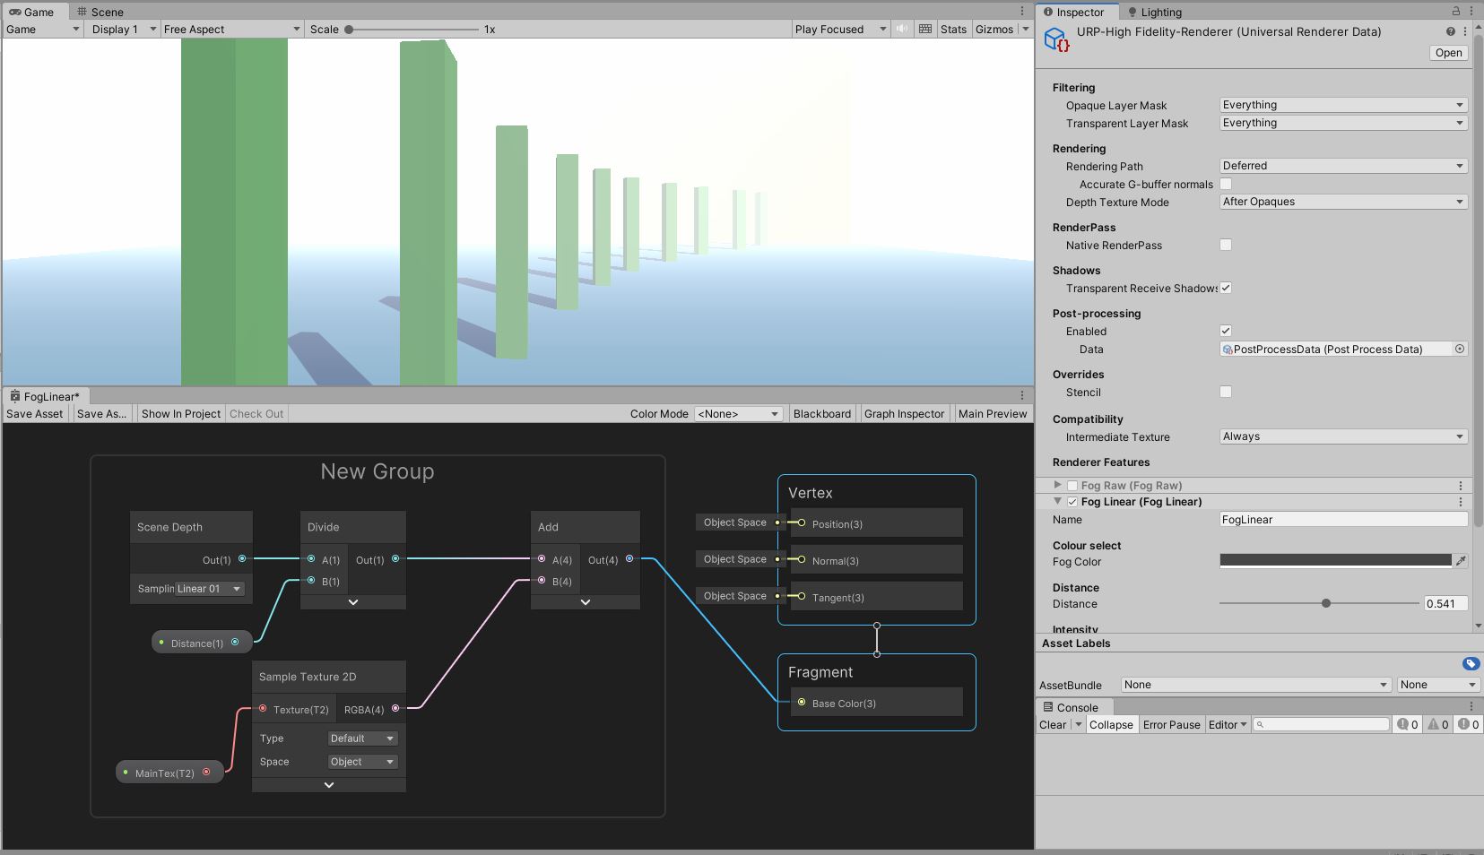Mute audio in the Game view toolbar
Screen dimensions: 1484x855
[901, 29]
